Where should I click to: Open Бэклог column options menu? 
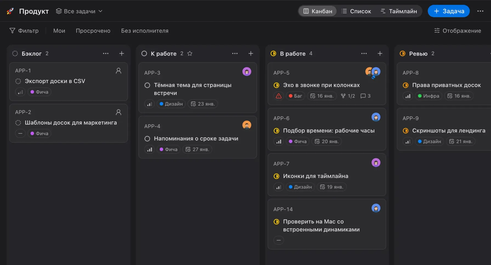click(x=106, y=54)
